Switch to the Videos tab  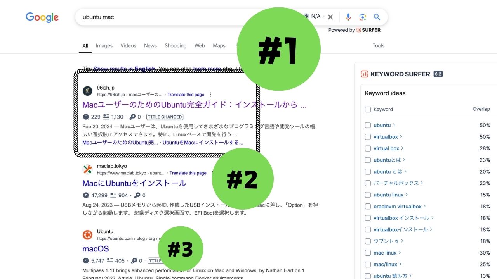click(128, 45)
